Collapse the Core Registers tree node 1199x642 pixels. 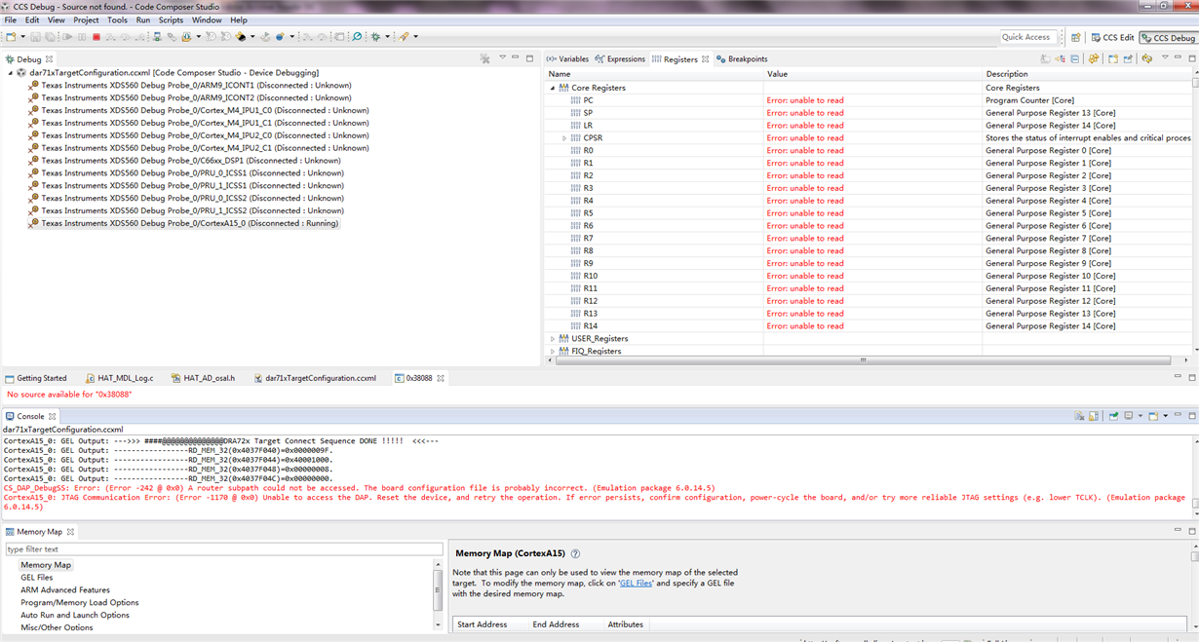pyautogui.click(x=553, y=88)
